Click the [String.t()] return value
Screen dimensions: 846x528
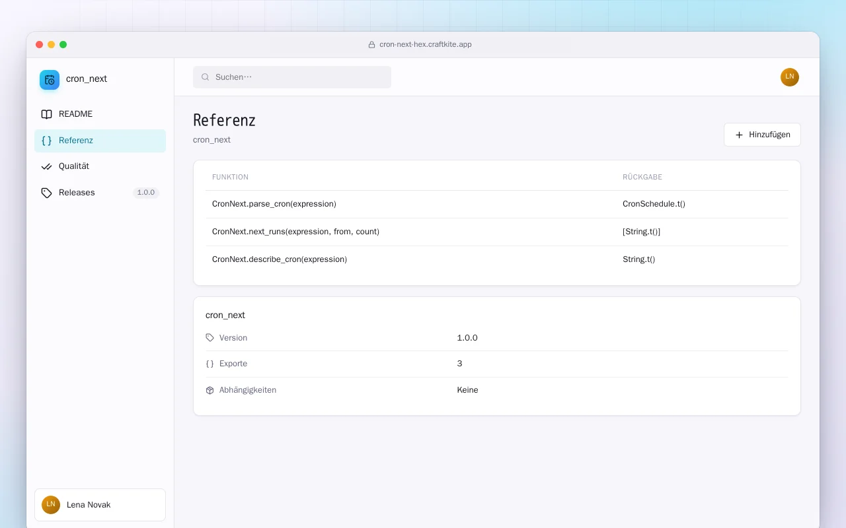point(641,232)
